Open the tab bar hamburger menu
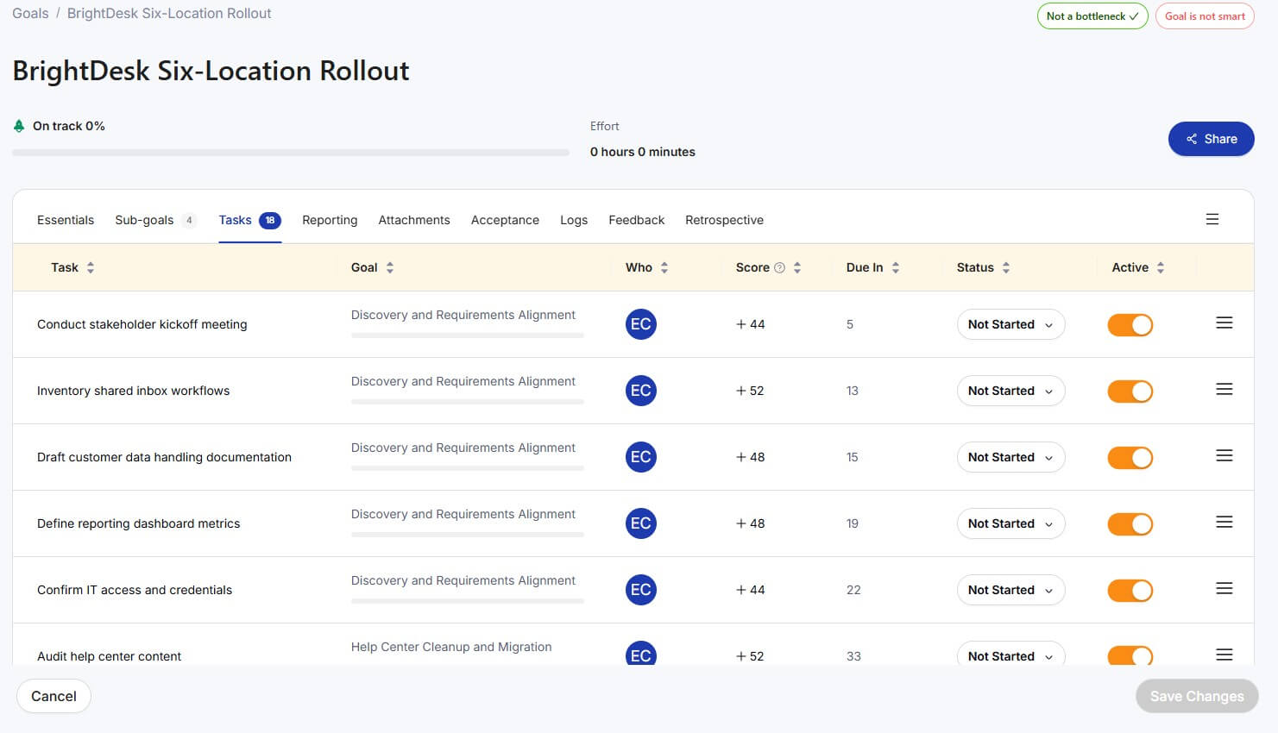 click(x=1212, y=219)
